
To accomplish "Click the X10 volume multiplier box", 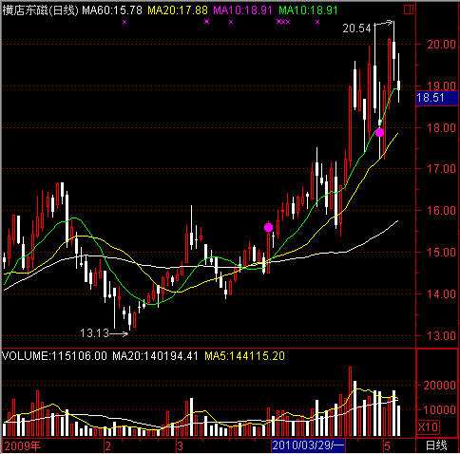I will tap(428, 427).
